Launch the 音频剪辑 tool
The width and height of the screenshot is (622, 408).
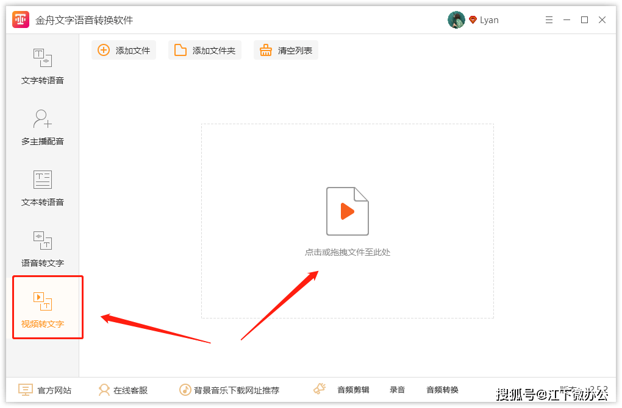click(x=342, y=390)
